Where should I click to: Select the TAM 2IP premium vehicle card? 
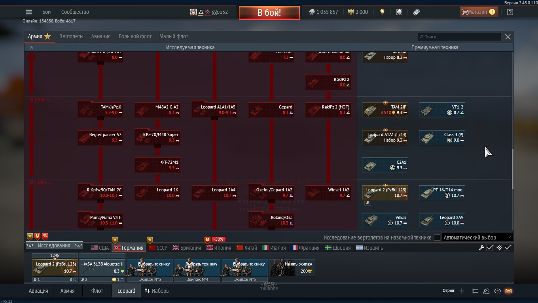click(385, 110)
